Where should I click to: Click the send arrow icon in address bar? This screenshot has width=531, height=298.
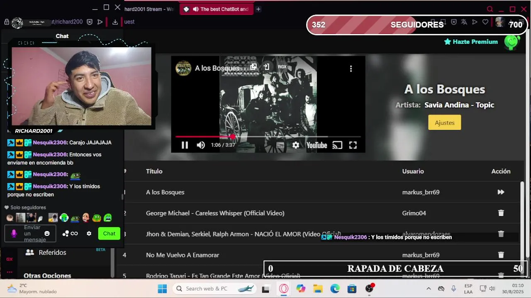[100, 22]
